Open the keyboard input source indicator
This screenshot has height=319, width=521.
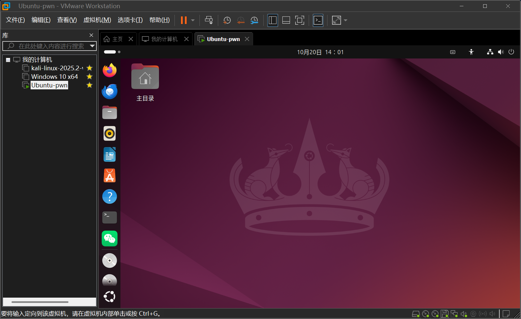pos(453,52)
